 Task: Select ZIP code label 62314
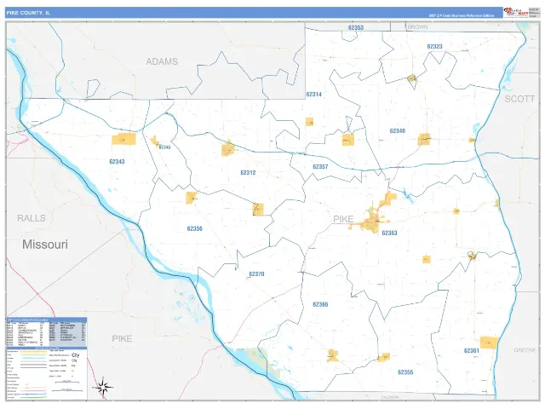click(x=314, y=95)
